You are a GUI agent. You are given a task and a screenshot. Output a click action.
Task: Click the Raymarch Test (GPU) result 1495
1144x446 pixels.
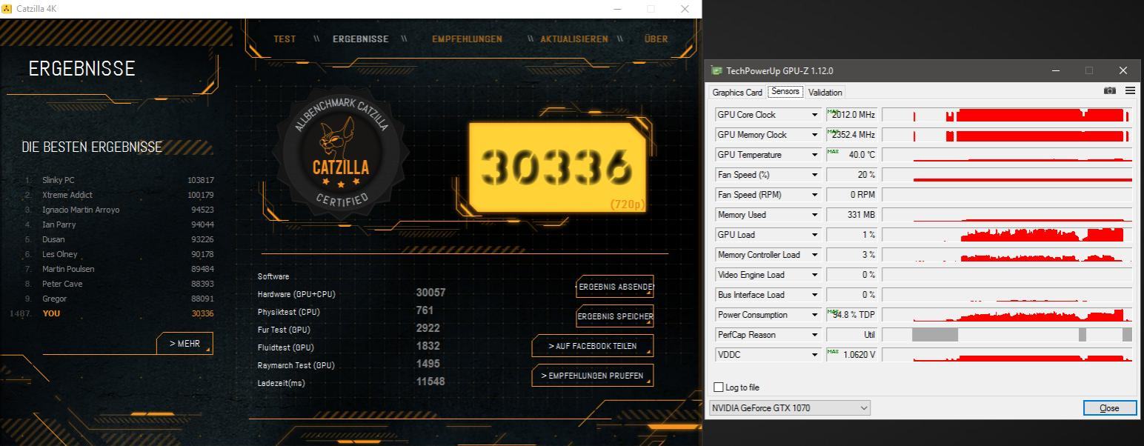coord(428,364)
